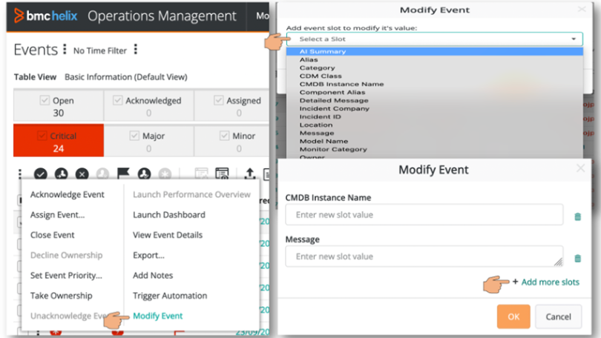601x338 pixels.
Task: Pick CMDB Instance Name in the slot list
Action: (x=341, y=84)
